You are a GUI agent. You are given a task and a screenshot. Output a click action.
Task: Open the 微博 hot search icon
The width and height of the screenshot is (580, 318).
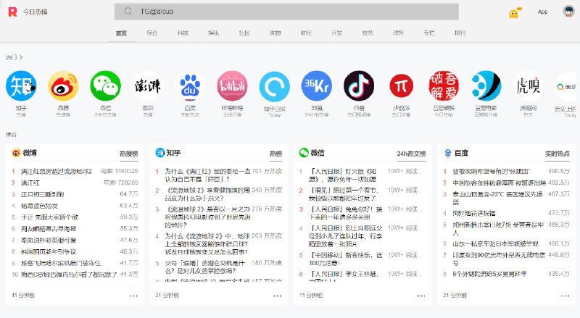coord(63,86)
